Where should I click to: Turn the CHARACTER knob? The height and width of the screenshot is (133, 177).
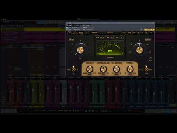click(x=90, y=69)
